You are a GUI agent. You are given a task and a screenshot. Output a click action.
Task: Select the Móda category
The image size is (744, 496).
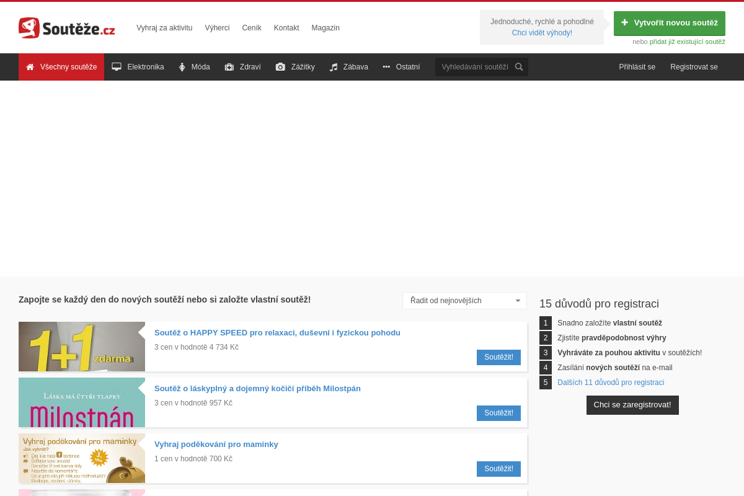click(195, 67)
